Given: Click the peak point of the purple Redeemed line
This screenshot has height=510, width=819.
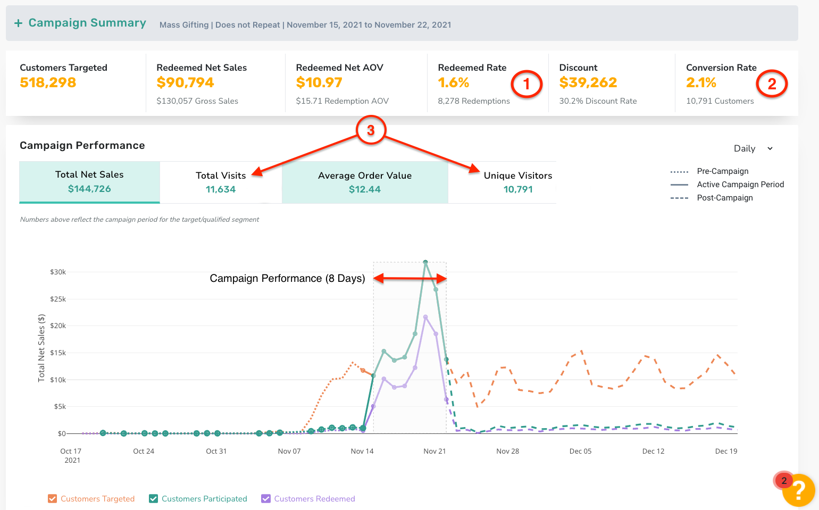Looking at the screenshot, I should (x=425, y=317).
